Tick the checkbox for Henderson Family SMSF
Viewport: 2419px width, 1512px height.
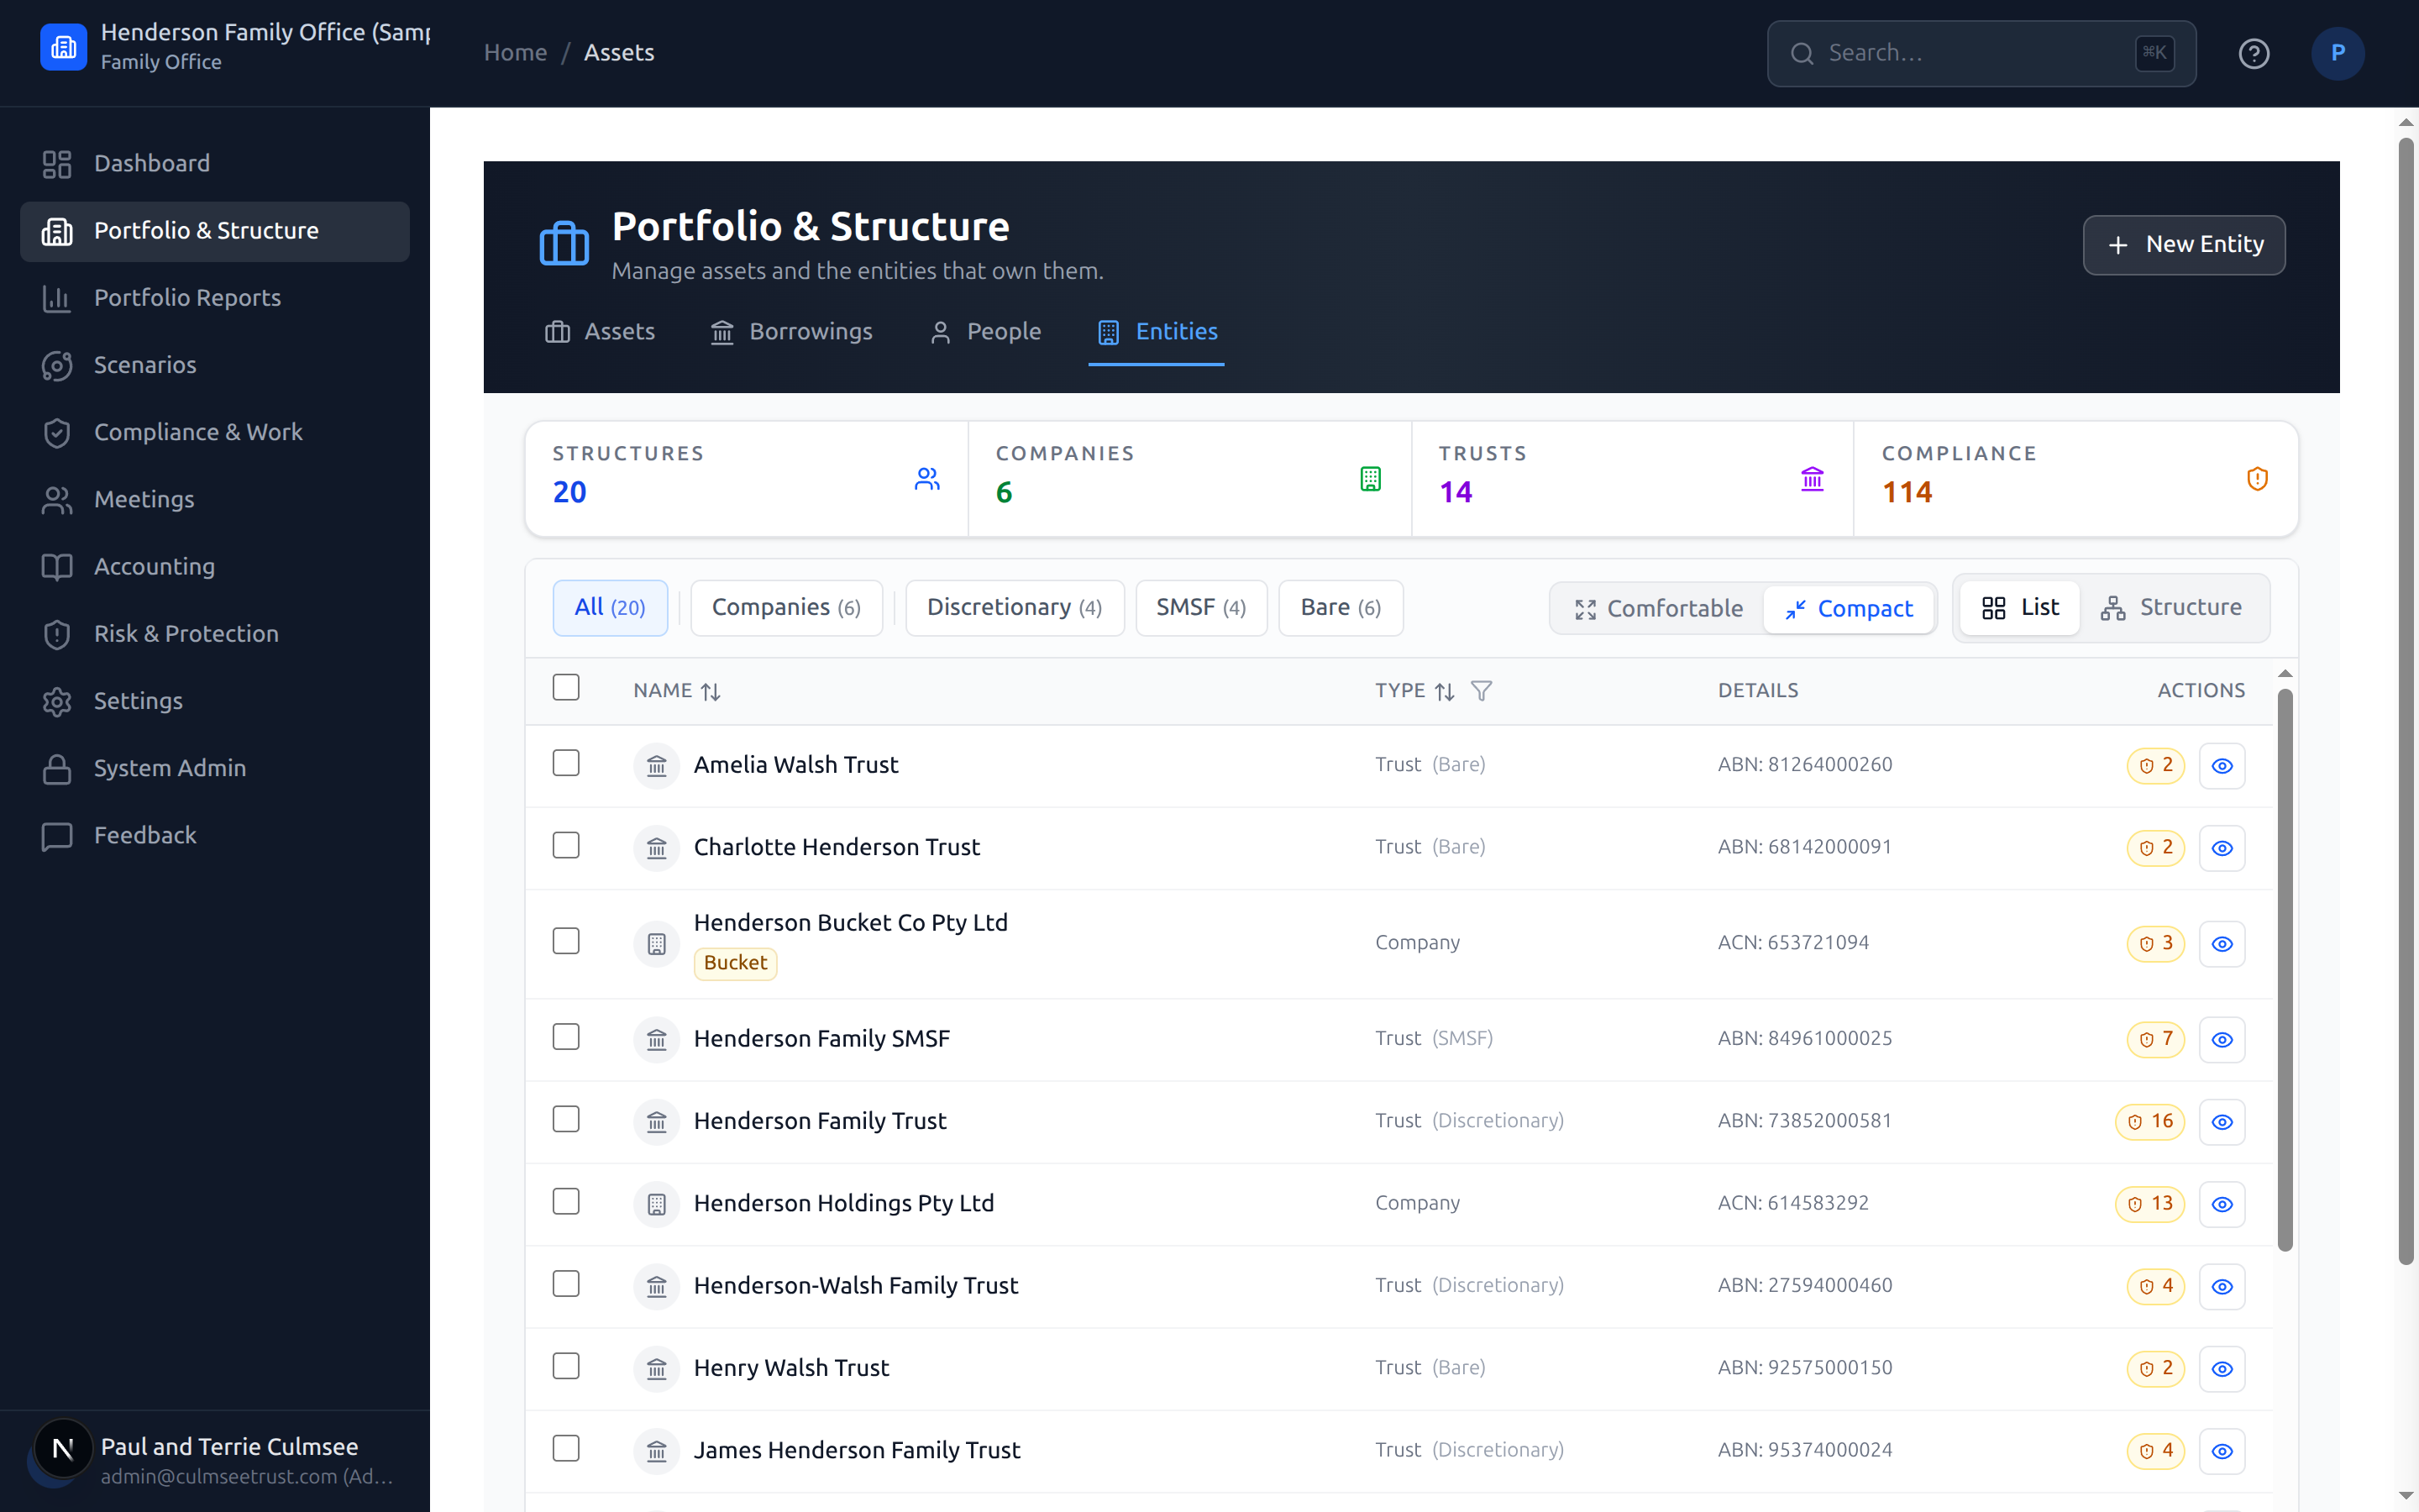click(566, 1037)
